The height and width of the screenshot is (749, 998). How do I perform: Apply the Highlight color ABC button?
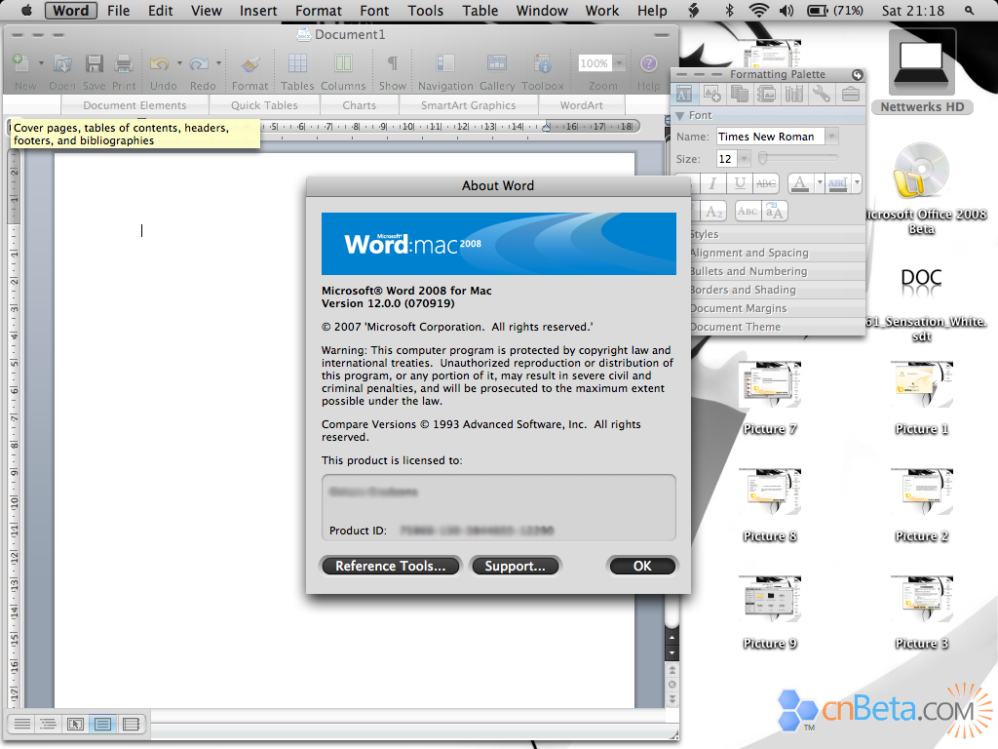coord(837,183)
